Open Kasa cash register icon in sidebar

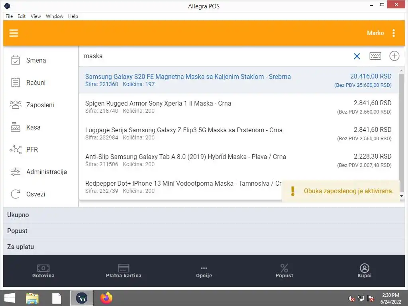click(16, 127)
